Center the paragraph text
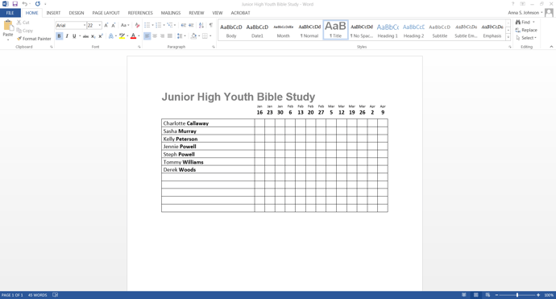556x299 pixels. click(155, 35)
